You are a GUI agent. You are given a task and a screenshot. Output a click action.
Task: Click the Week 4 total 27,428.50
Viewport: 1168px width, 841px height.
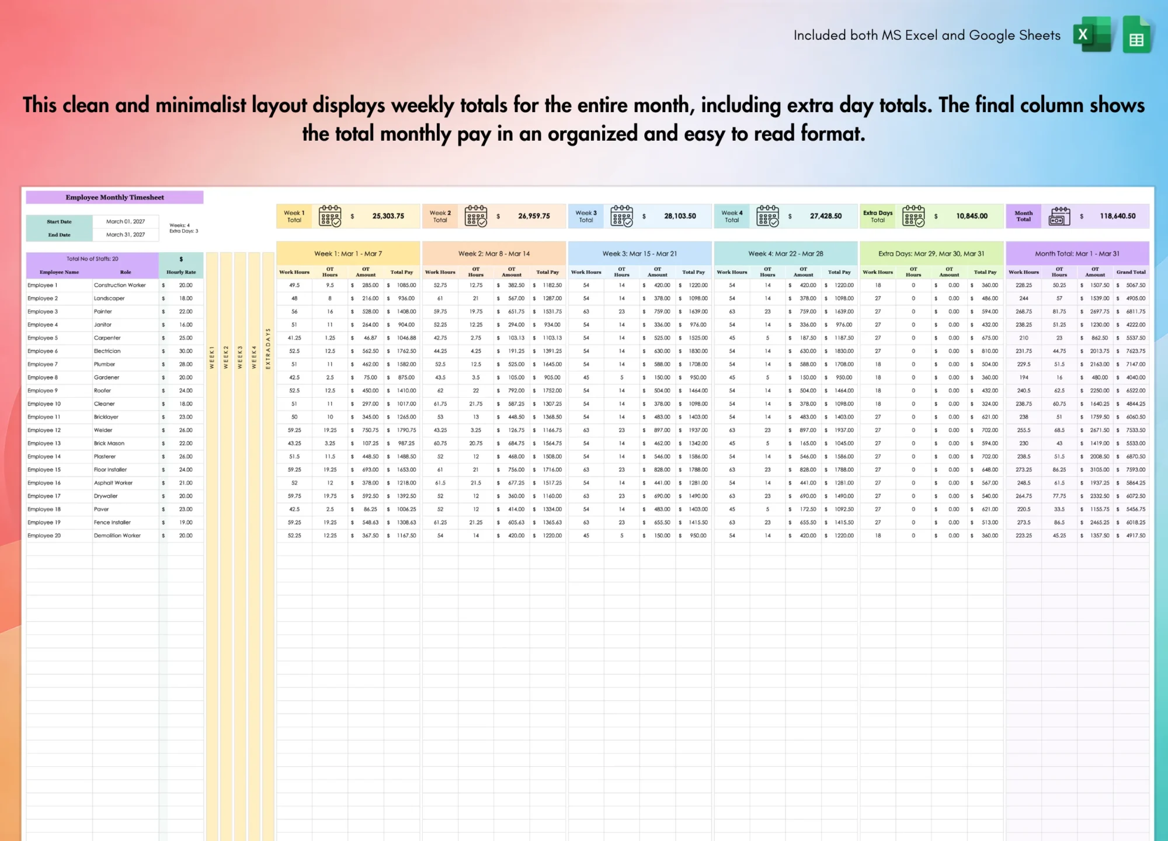coord(826,216)
